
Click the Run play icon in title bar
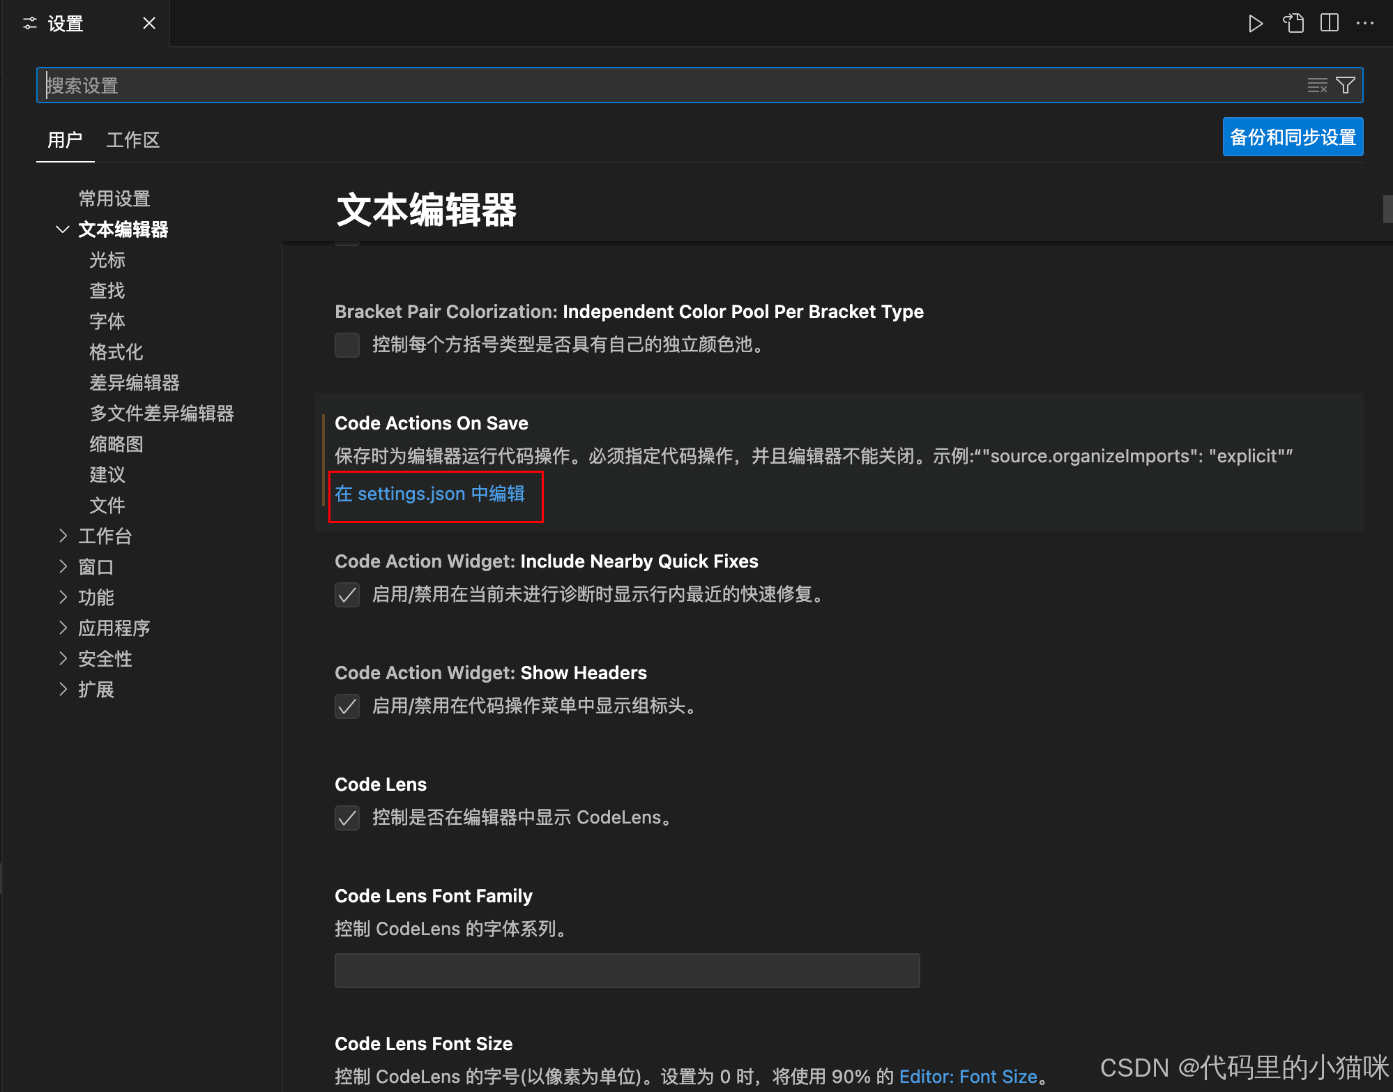coord(1255,24)
